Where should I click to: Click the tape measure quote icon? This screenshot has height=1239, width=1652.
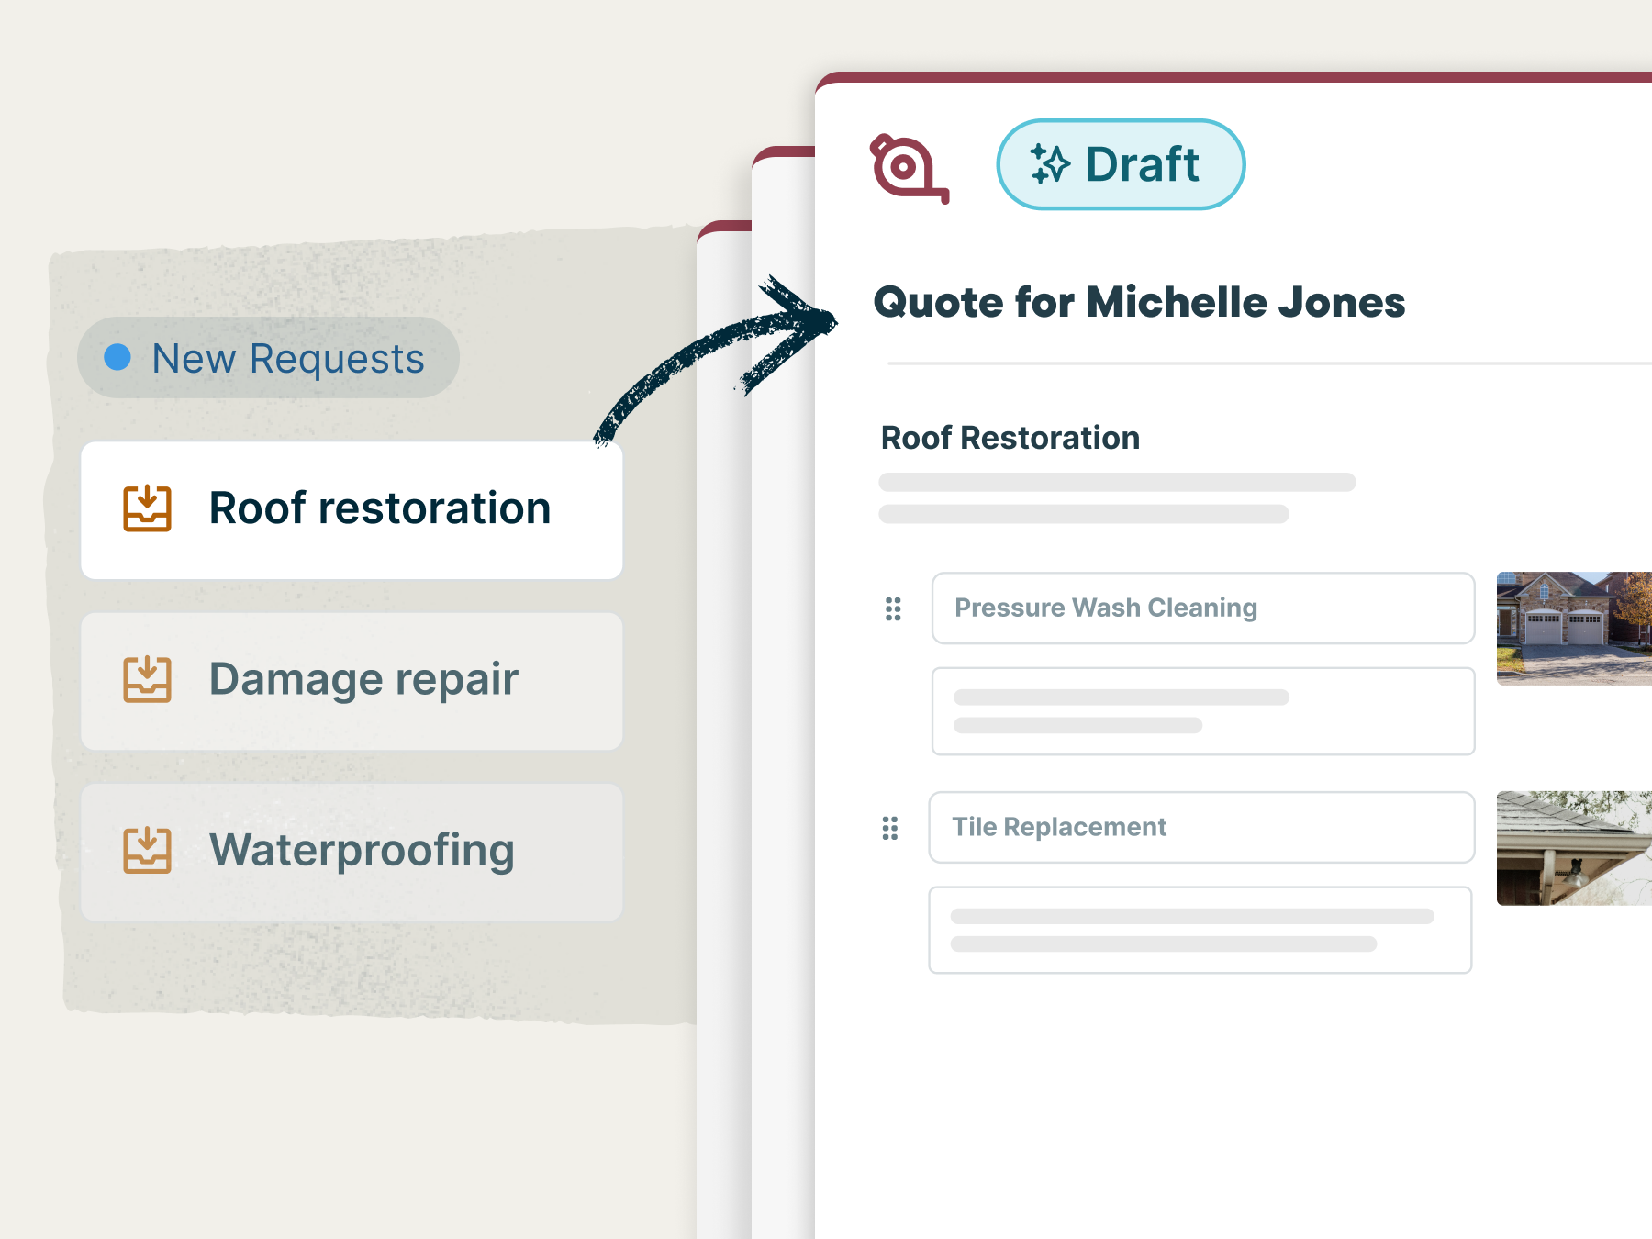coord(908,169)
